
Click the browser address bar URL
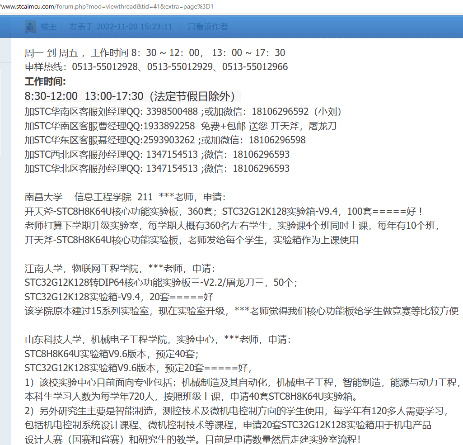107,6
